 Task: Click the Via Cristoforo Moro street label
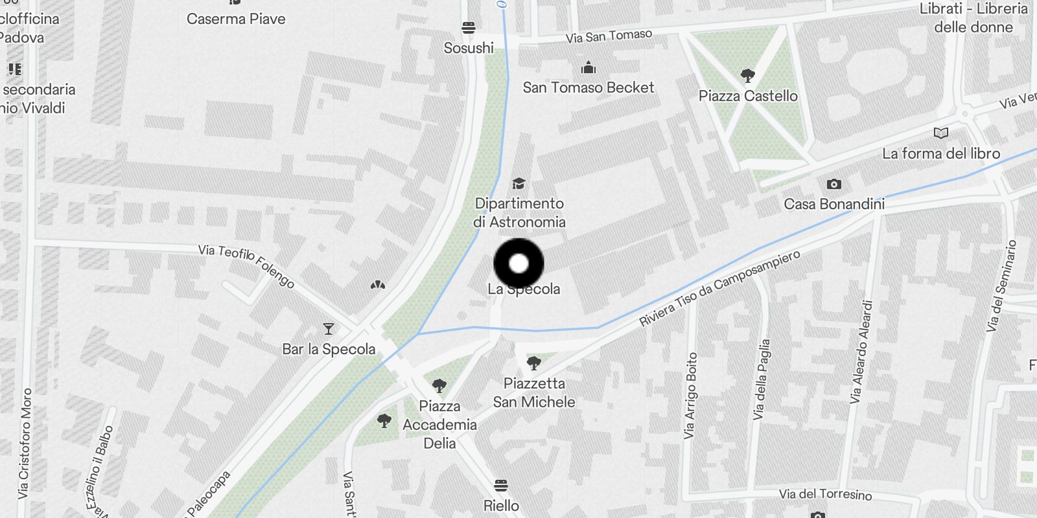pyautogui.click(x=25, y=444)
